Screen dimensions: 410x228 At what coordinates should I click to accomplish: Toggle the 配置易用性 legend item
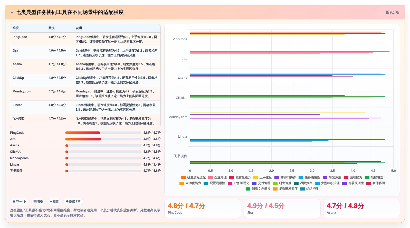click(x=214, y=183)
